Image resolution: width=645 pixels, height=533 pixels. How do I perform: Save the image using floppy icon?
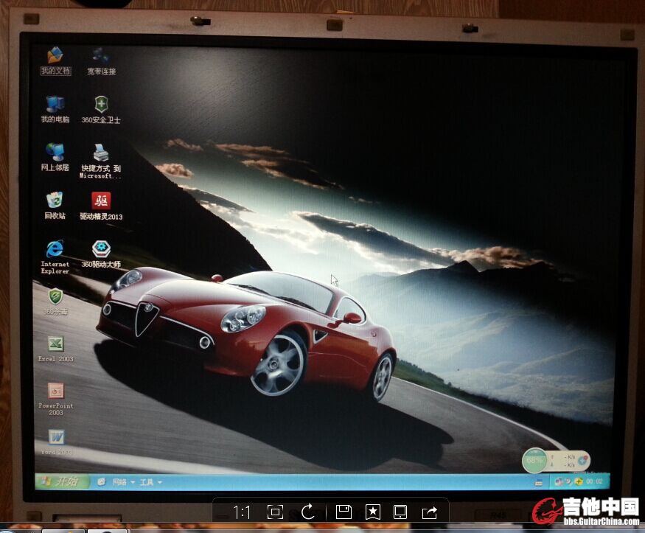tap(343, 512)
